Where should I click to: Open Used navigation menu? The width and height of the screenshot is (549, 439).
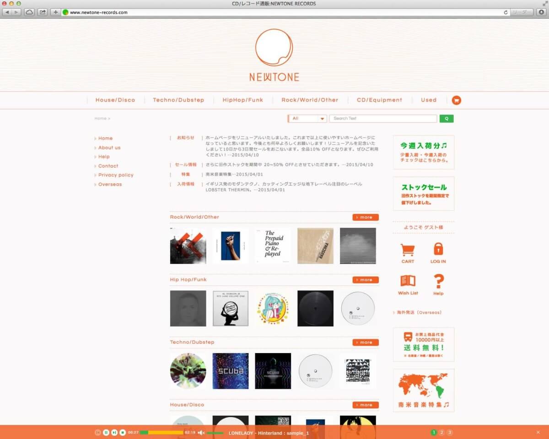point(429,100)
